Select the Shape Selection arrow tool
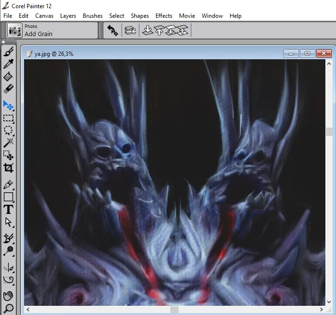Viewport: 336px width, 315px height. pos(9,222)
